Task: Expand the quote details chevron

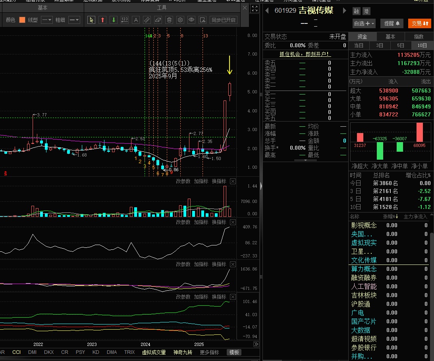Action: coord(305,160)
